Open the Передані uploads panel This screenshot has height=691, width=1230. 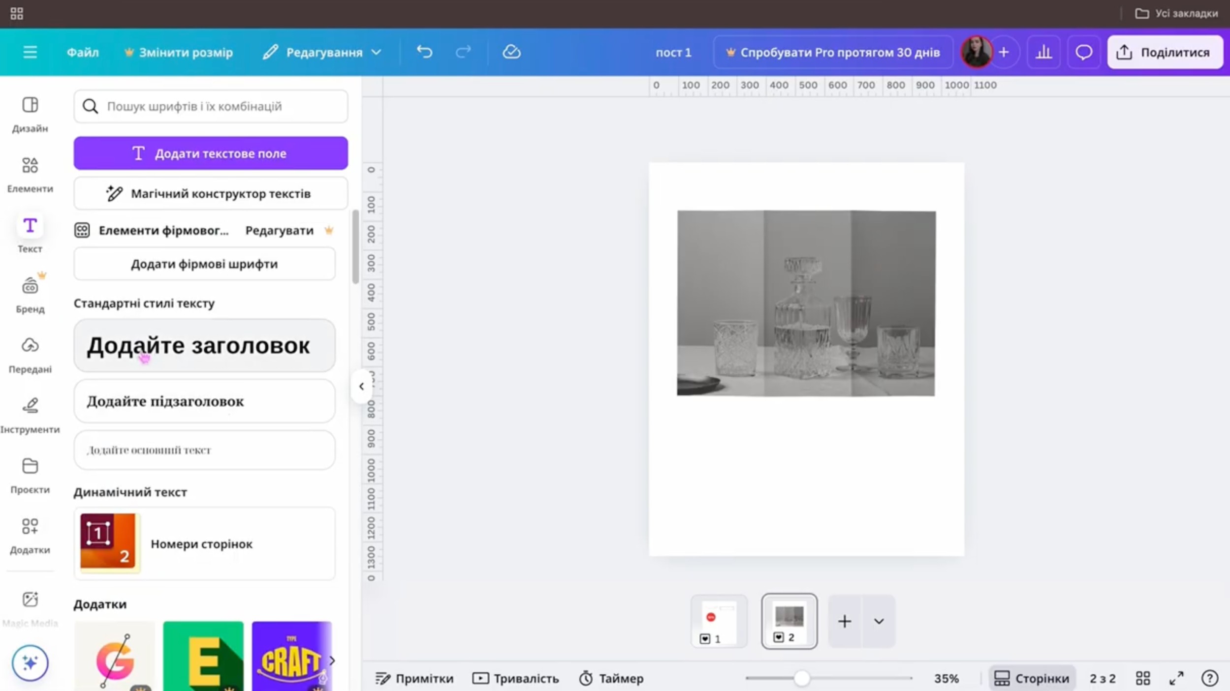coord(30,354)
